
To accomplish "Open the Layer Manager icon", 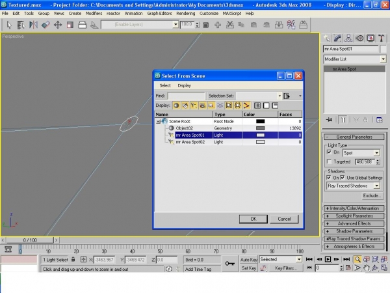I will (82, 25).
